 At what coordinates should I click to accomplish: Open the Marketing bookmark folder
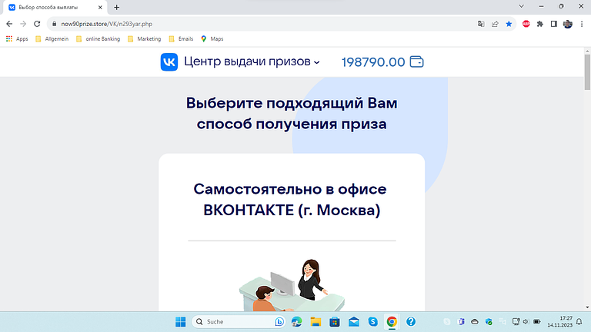pyautogui.click(x=144, y=38)
